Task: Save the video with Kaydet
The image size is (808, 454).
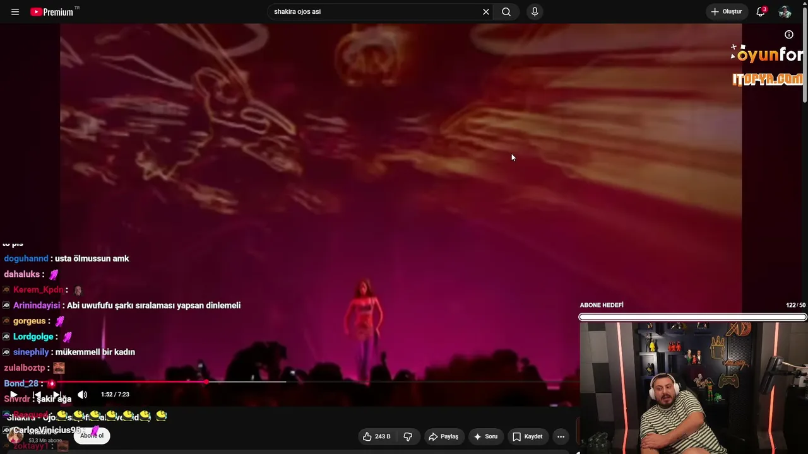Action: coord(527,436)
